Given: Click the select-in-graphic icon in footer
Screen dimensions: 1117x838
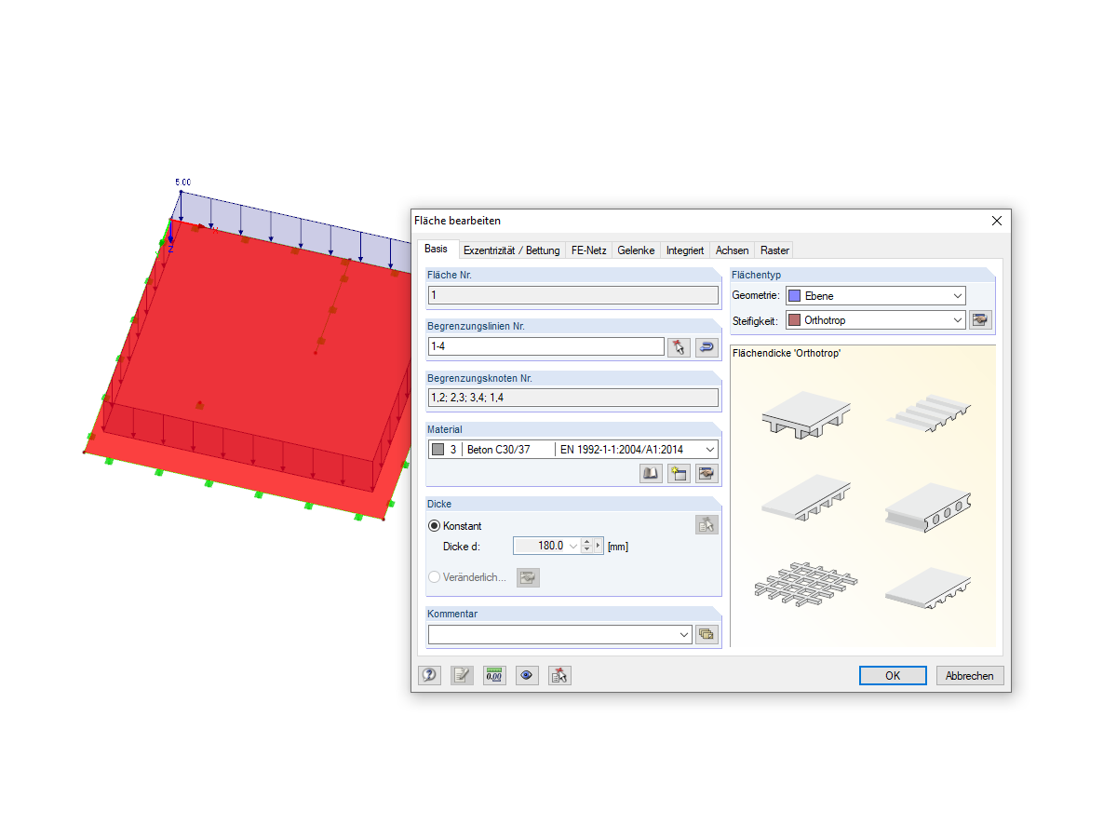Looking at the screenshot, I should coord(559,676).
